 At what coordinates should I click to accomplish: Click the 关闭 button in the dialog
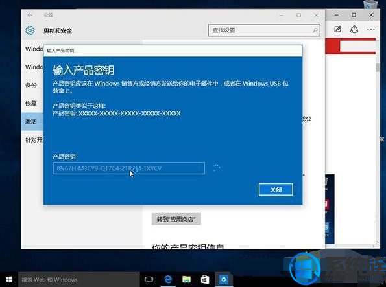pyautogui.click(x=276, y=189)
